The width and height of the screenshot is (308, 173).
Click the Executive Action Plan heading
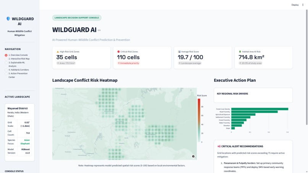[235, 80]
